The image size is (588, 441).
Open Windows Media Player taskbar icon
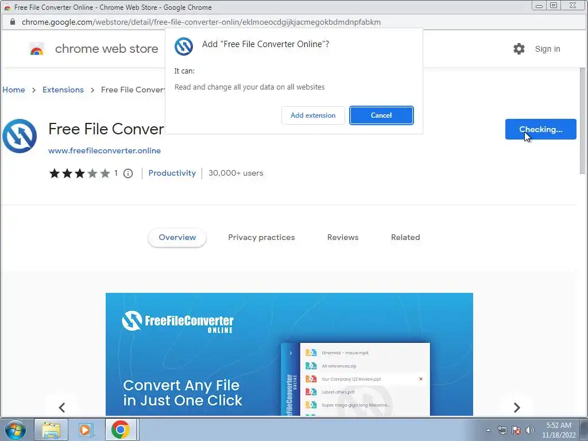[x=86, y=430]
